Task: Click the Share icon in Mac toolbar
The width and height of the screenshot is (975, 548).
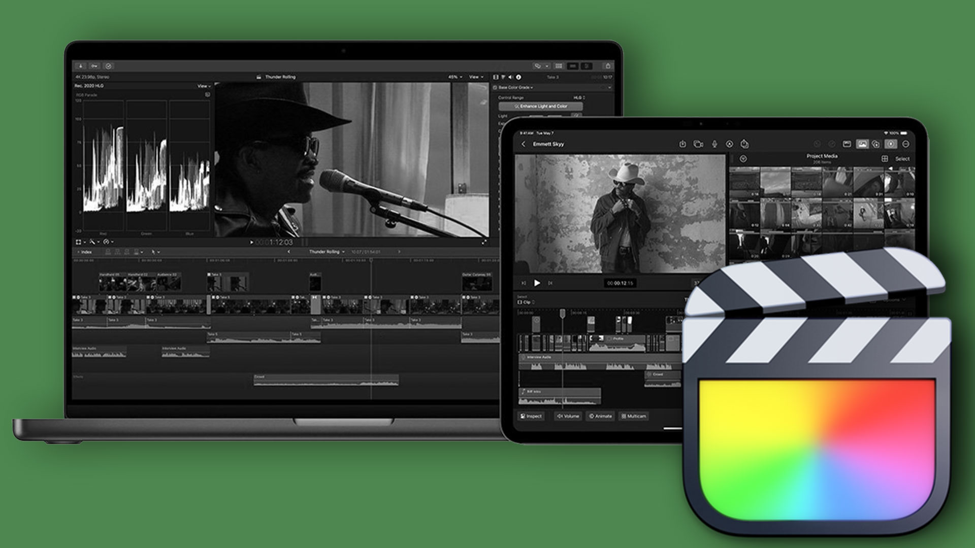Action: [608, 66]
